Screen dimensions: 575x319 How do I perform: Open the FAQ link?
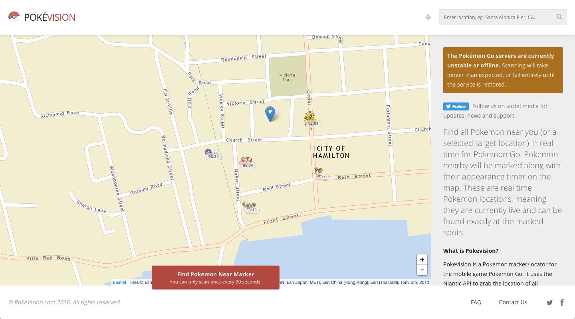point(476,302)
